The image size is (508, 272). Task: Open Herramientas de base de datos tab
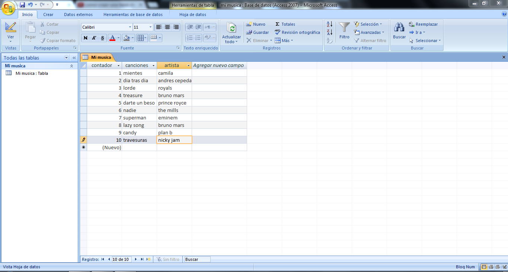[133, 15]
